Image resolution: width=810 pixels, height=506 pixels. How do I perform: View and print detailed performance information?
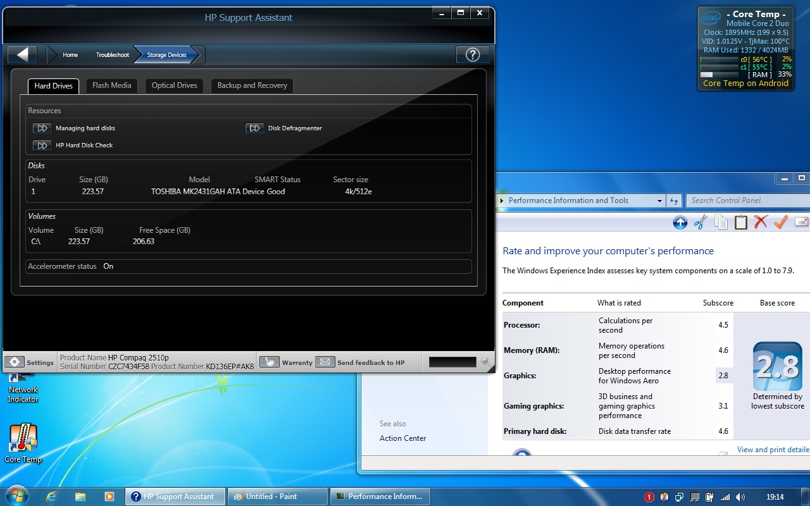[773, 450]
